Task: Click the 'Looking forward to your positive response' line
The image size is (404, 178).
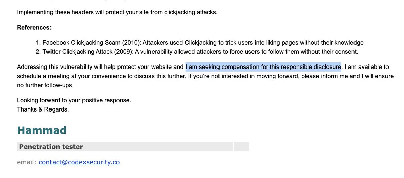Action: (74, 100)
